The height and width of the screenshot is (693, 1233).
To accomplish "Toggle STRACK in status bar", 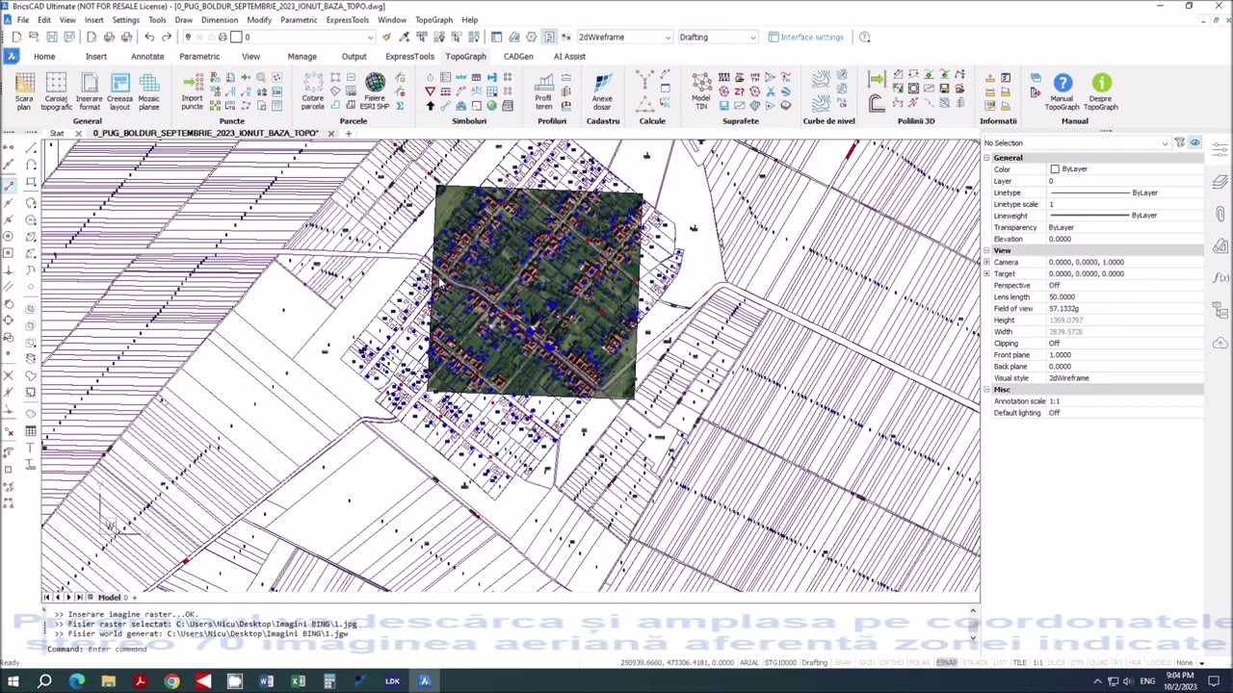I will [974, 662].
